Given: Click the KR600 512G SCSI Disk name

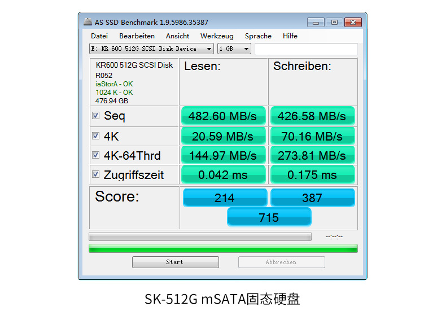Looking at the screenshot, I should 134,65.
